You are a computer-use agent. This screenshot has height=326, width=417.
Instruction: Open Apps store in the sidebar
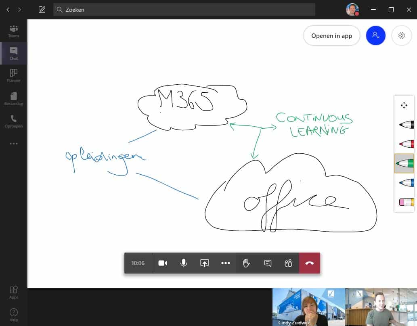[14, 292]
